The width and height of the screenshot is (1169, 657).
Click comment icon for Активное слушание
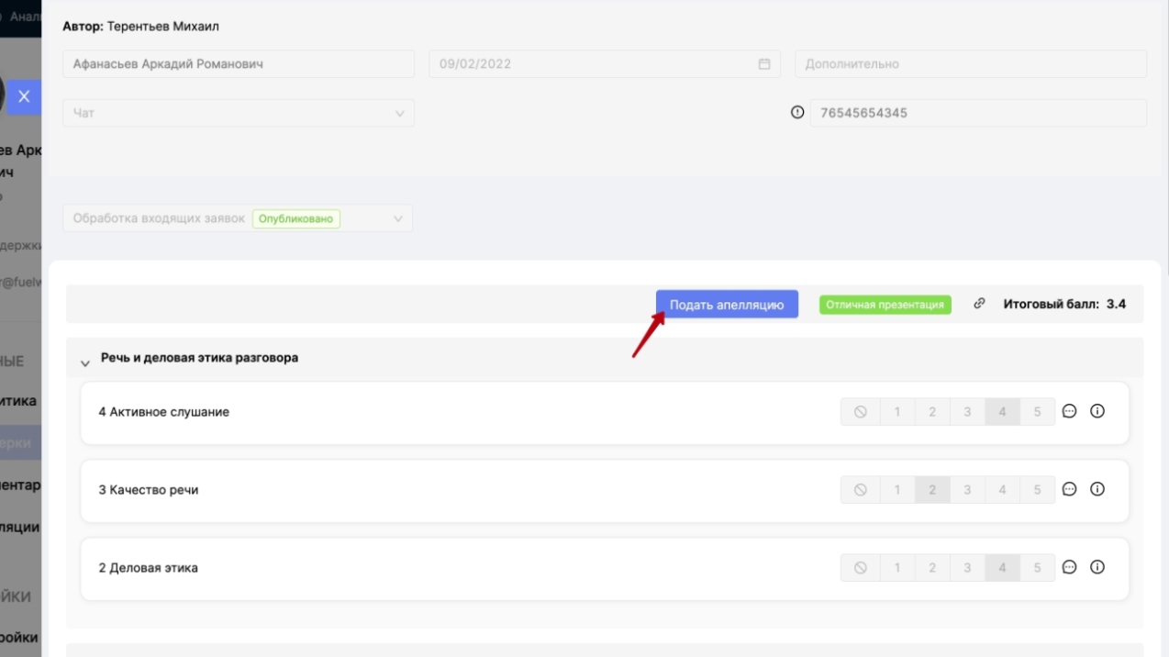[1069, 412]
